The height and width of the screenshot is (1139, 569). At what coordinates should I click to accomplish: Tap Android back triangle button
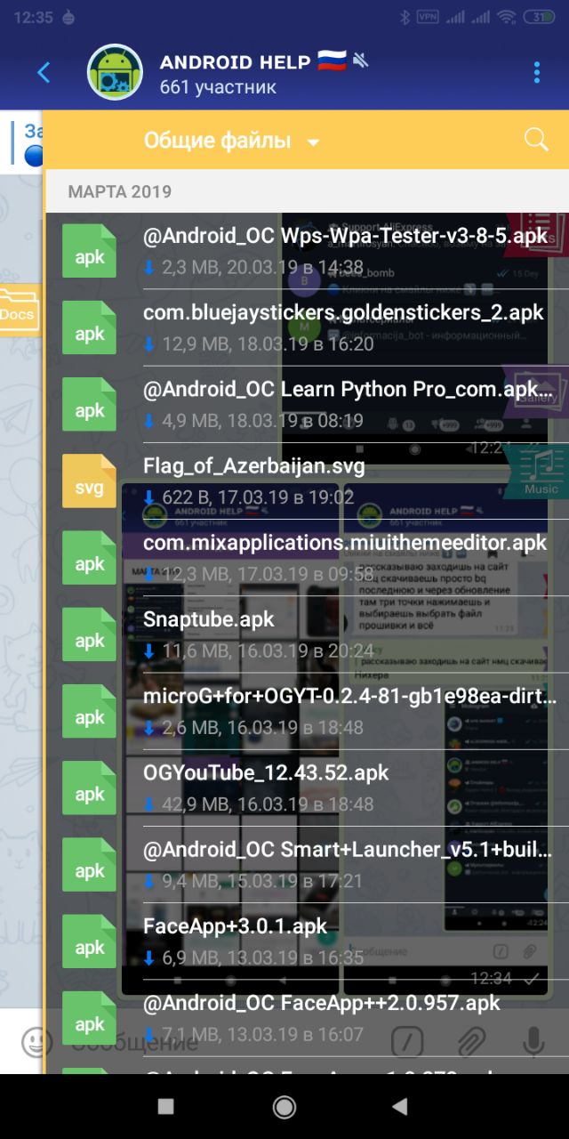(400, 1106)
